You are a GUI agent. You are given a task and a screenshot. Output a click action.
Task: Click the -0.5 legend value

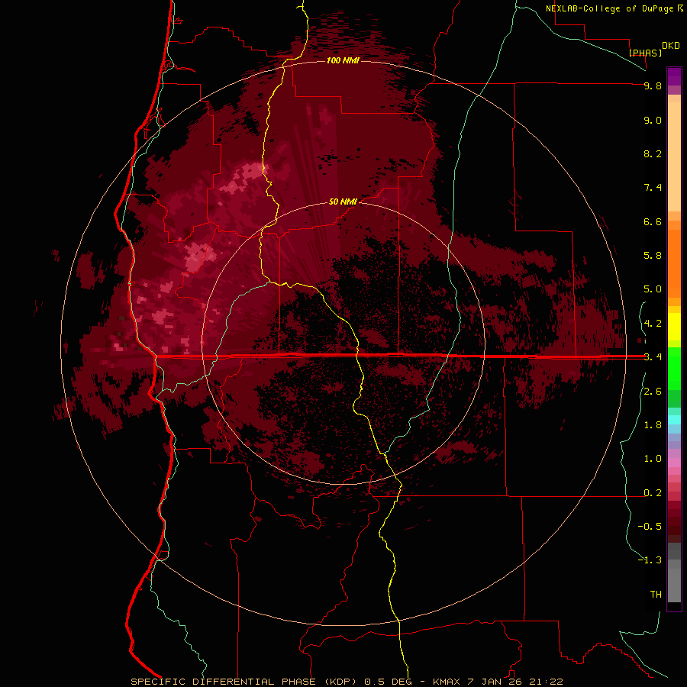(x=650, y=527)
